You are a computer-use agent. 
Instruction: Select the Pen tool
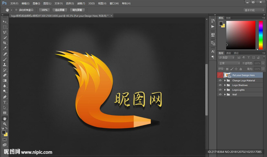tap(5, 97)
